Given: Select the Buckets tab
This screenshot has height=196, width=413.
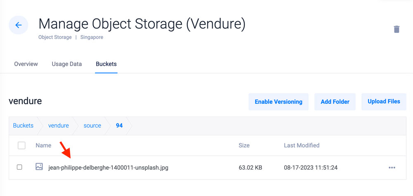Looking at the screenshot, I should point(106,64).
